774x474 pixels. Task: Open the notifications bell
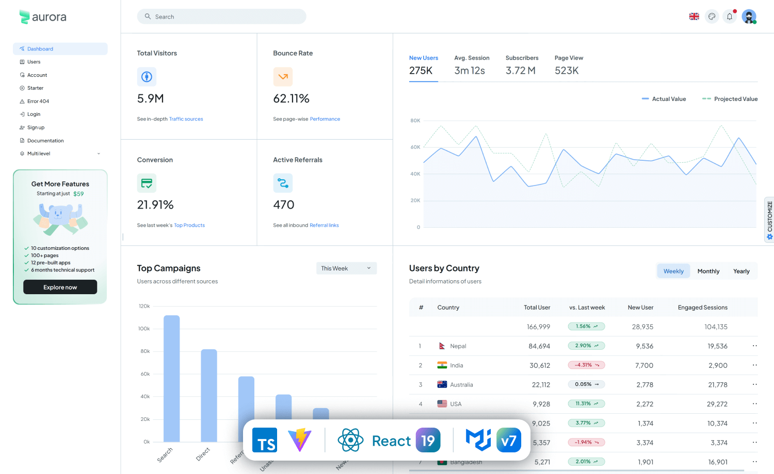pyautogui.click(x=730, y=16)
